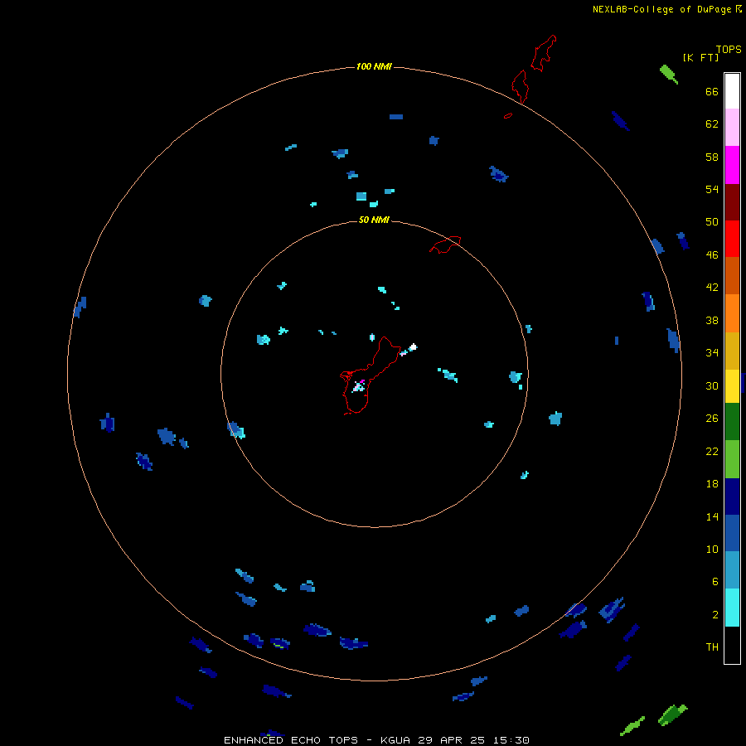Click the 29 APR 25 date text

[452, 740]
